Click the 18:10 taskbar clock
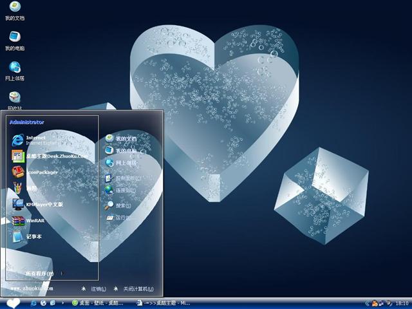Viewport: 412px width, 309px height. (402, 303)
